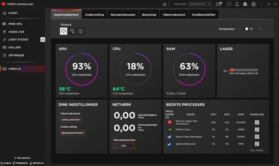Block the Marvel's Spider-Man Remastered process
The height and width of the screenshot is (166, 279).
coord(257,122)
